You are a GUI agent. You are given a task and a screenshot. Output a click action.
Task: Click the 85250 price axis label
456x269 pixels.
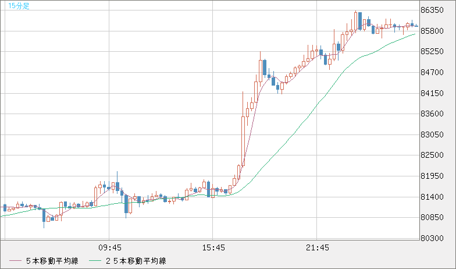432,51
